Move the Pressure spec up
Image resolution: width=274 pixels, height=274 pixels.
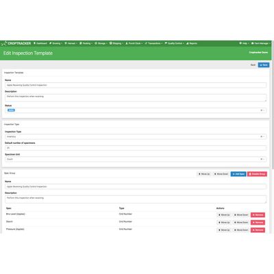point(224,230)
